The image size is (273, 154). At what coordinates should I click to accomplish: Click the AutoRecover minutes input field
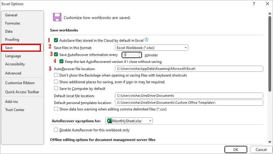coord(130,55)
